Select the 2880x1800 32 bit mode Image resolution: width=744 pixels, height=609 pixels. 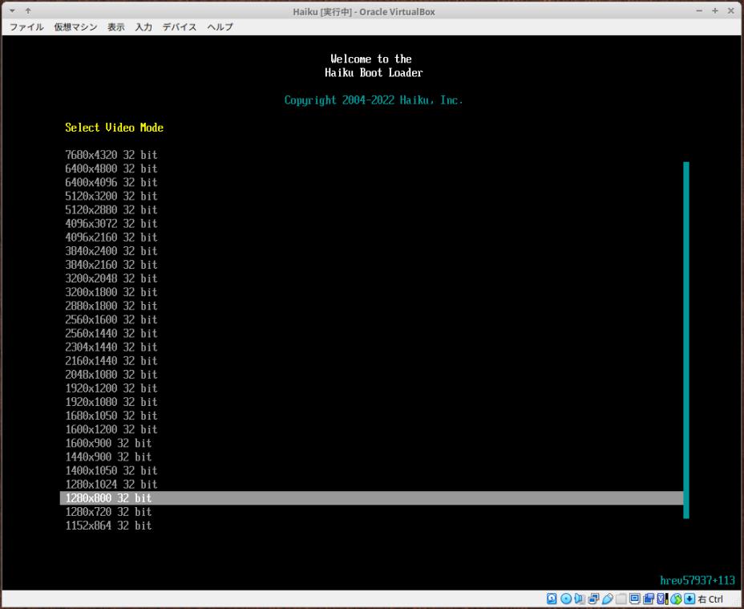pos(111,306)
